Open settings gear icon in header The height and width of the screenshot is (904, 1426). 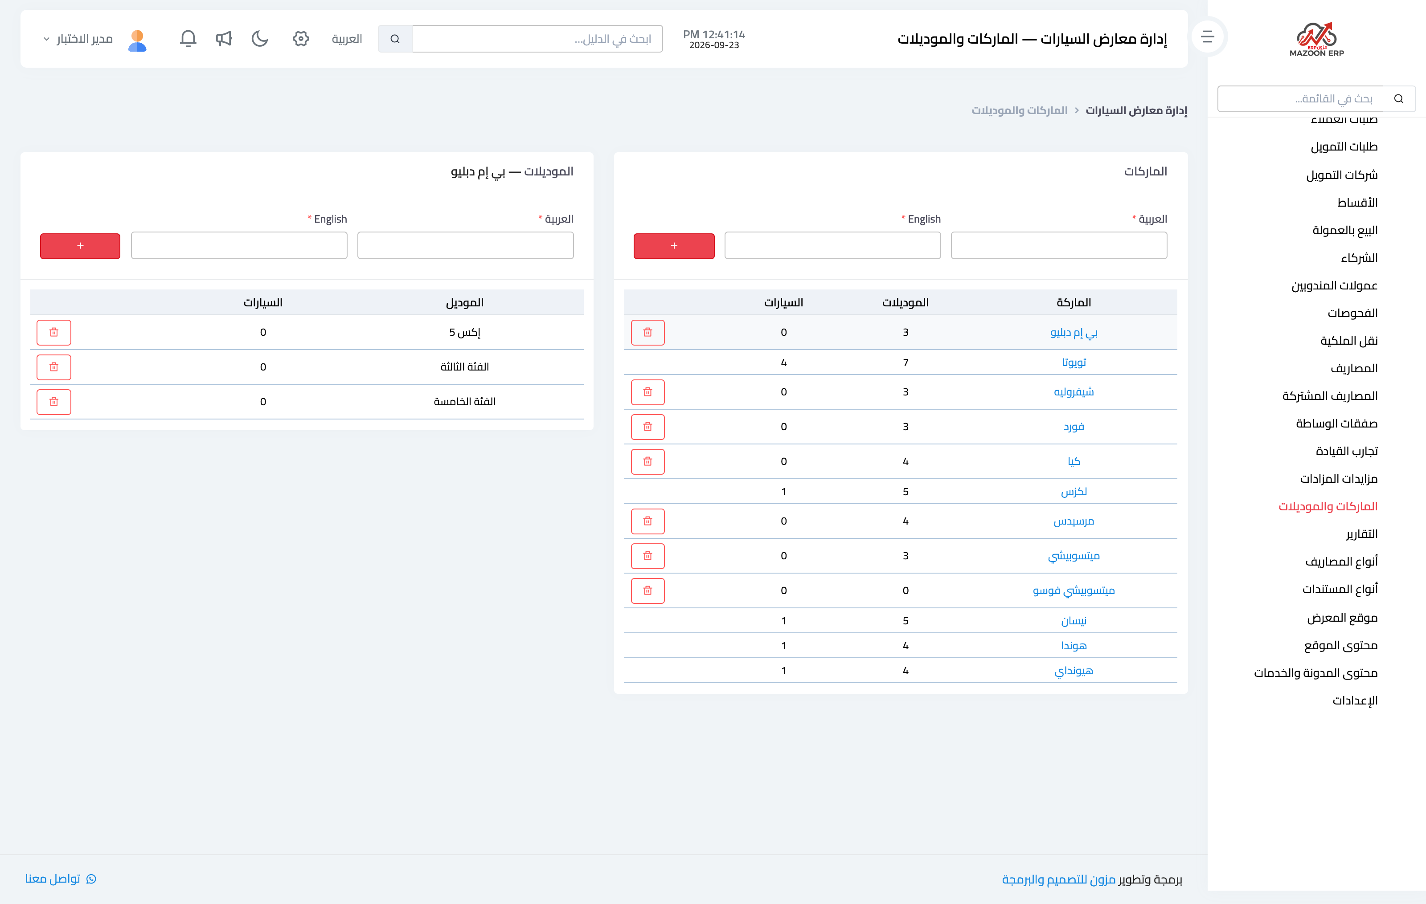click(x=301, y=38)
